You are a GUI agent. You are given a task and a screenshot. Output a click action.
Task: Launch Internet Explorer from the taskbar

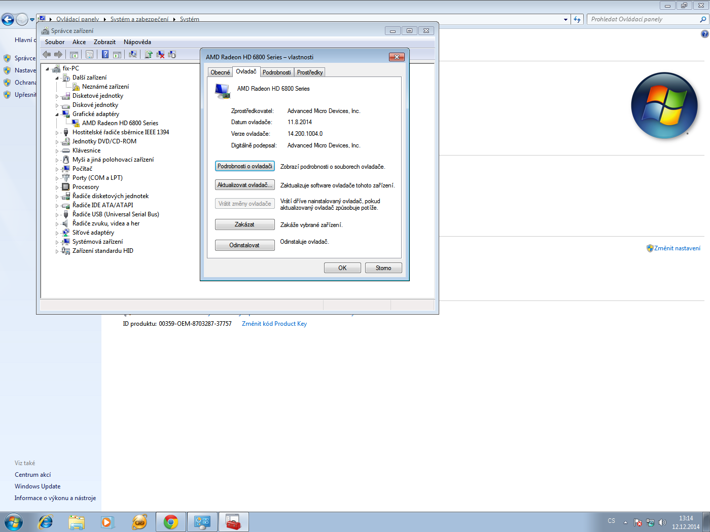point(46,522)
